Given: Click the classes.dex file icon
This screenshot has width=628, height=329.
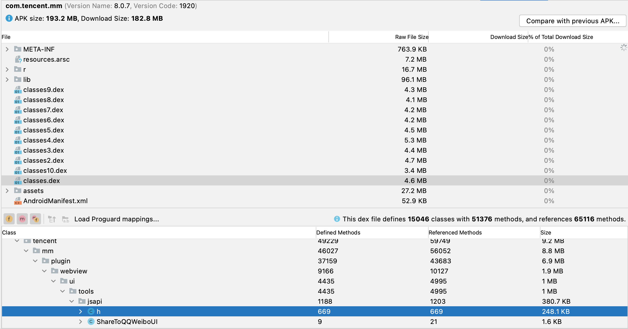Looking at the screenshot, I should pyautogui.click(x=18, y=181).
